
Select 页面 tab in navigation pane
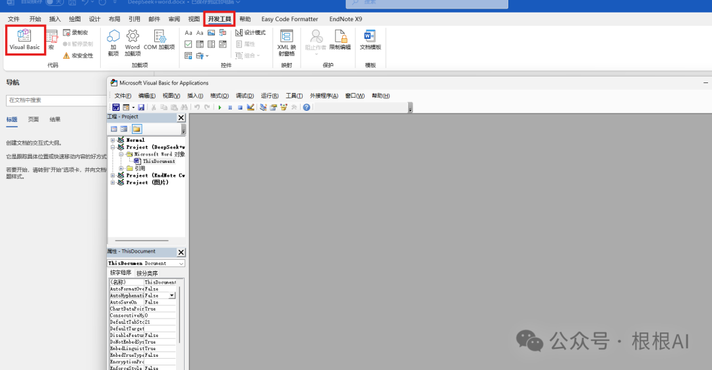(33, 119)
